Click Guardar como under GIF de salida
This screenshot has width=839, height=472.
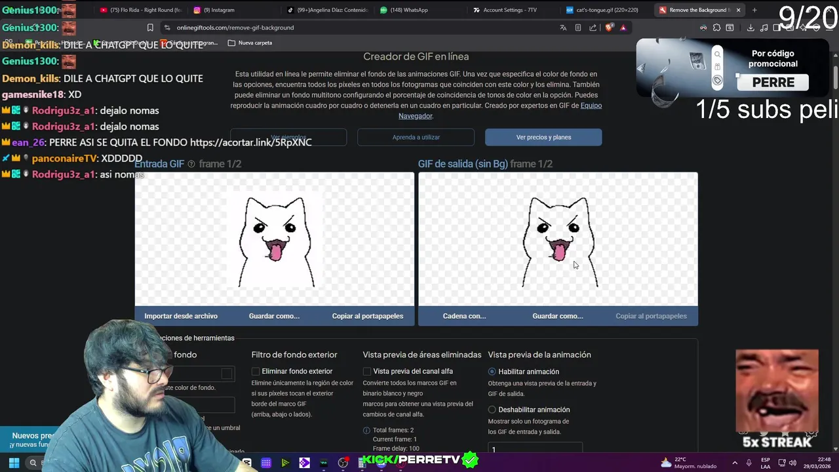pos(558,316)
